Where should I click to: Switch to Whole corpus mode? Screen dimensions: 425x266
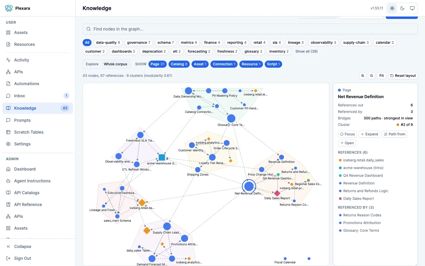coord(115,64)
